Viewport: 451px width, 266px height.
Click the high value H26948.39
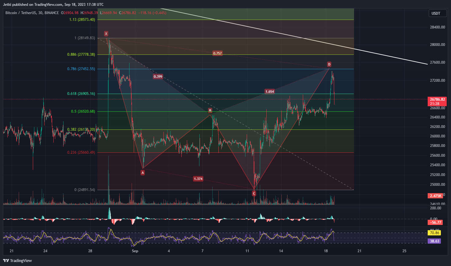pos(89,13)
